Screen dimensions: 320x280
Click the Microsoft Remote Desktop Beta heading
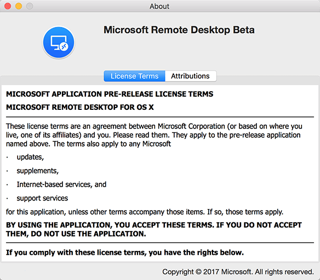pyautogui.click(x=179, y=30)
